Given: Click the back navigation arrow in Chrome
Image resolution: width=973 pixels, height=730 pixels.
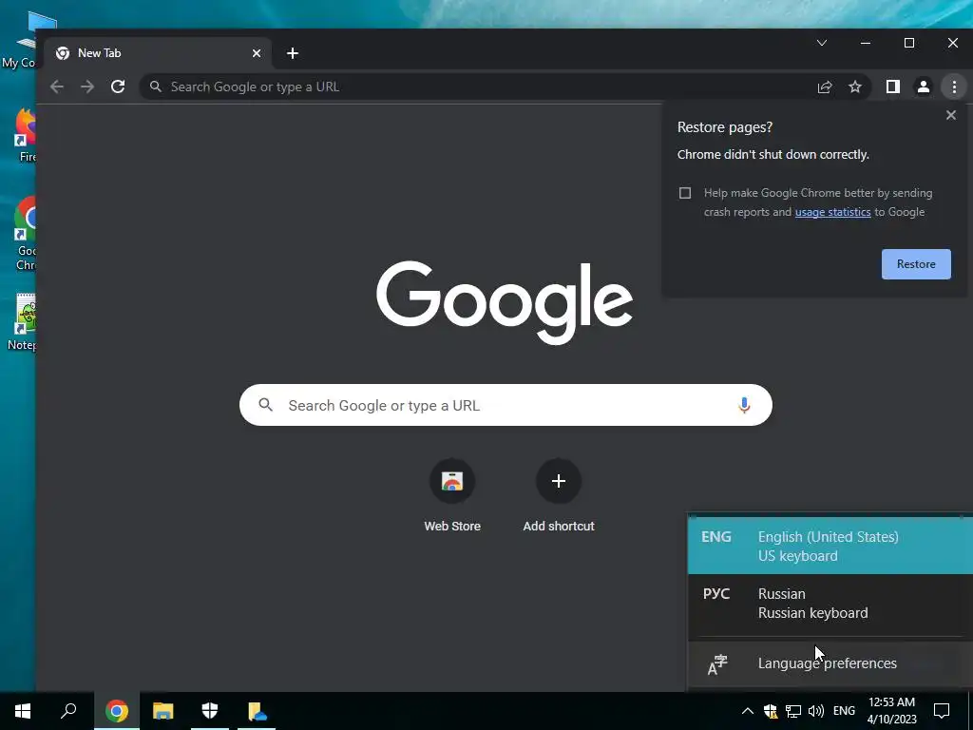Looking at the screenshot, I should (x=57, y=86).
